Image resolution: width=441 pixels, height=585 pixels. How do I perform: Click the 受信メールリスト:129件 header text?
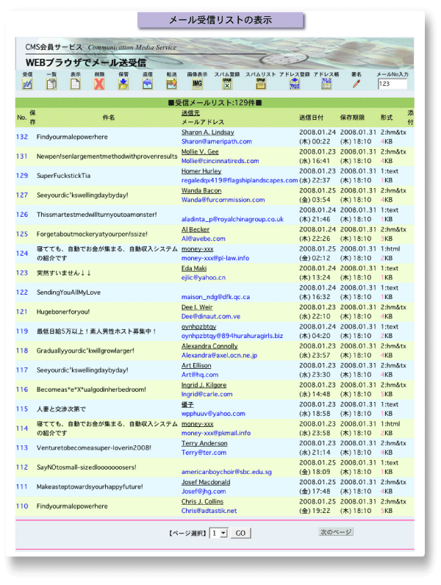(215, 103)
